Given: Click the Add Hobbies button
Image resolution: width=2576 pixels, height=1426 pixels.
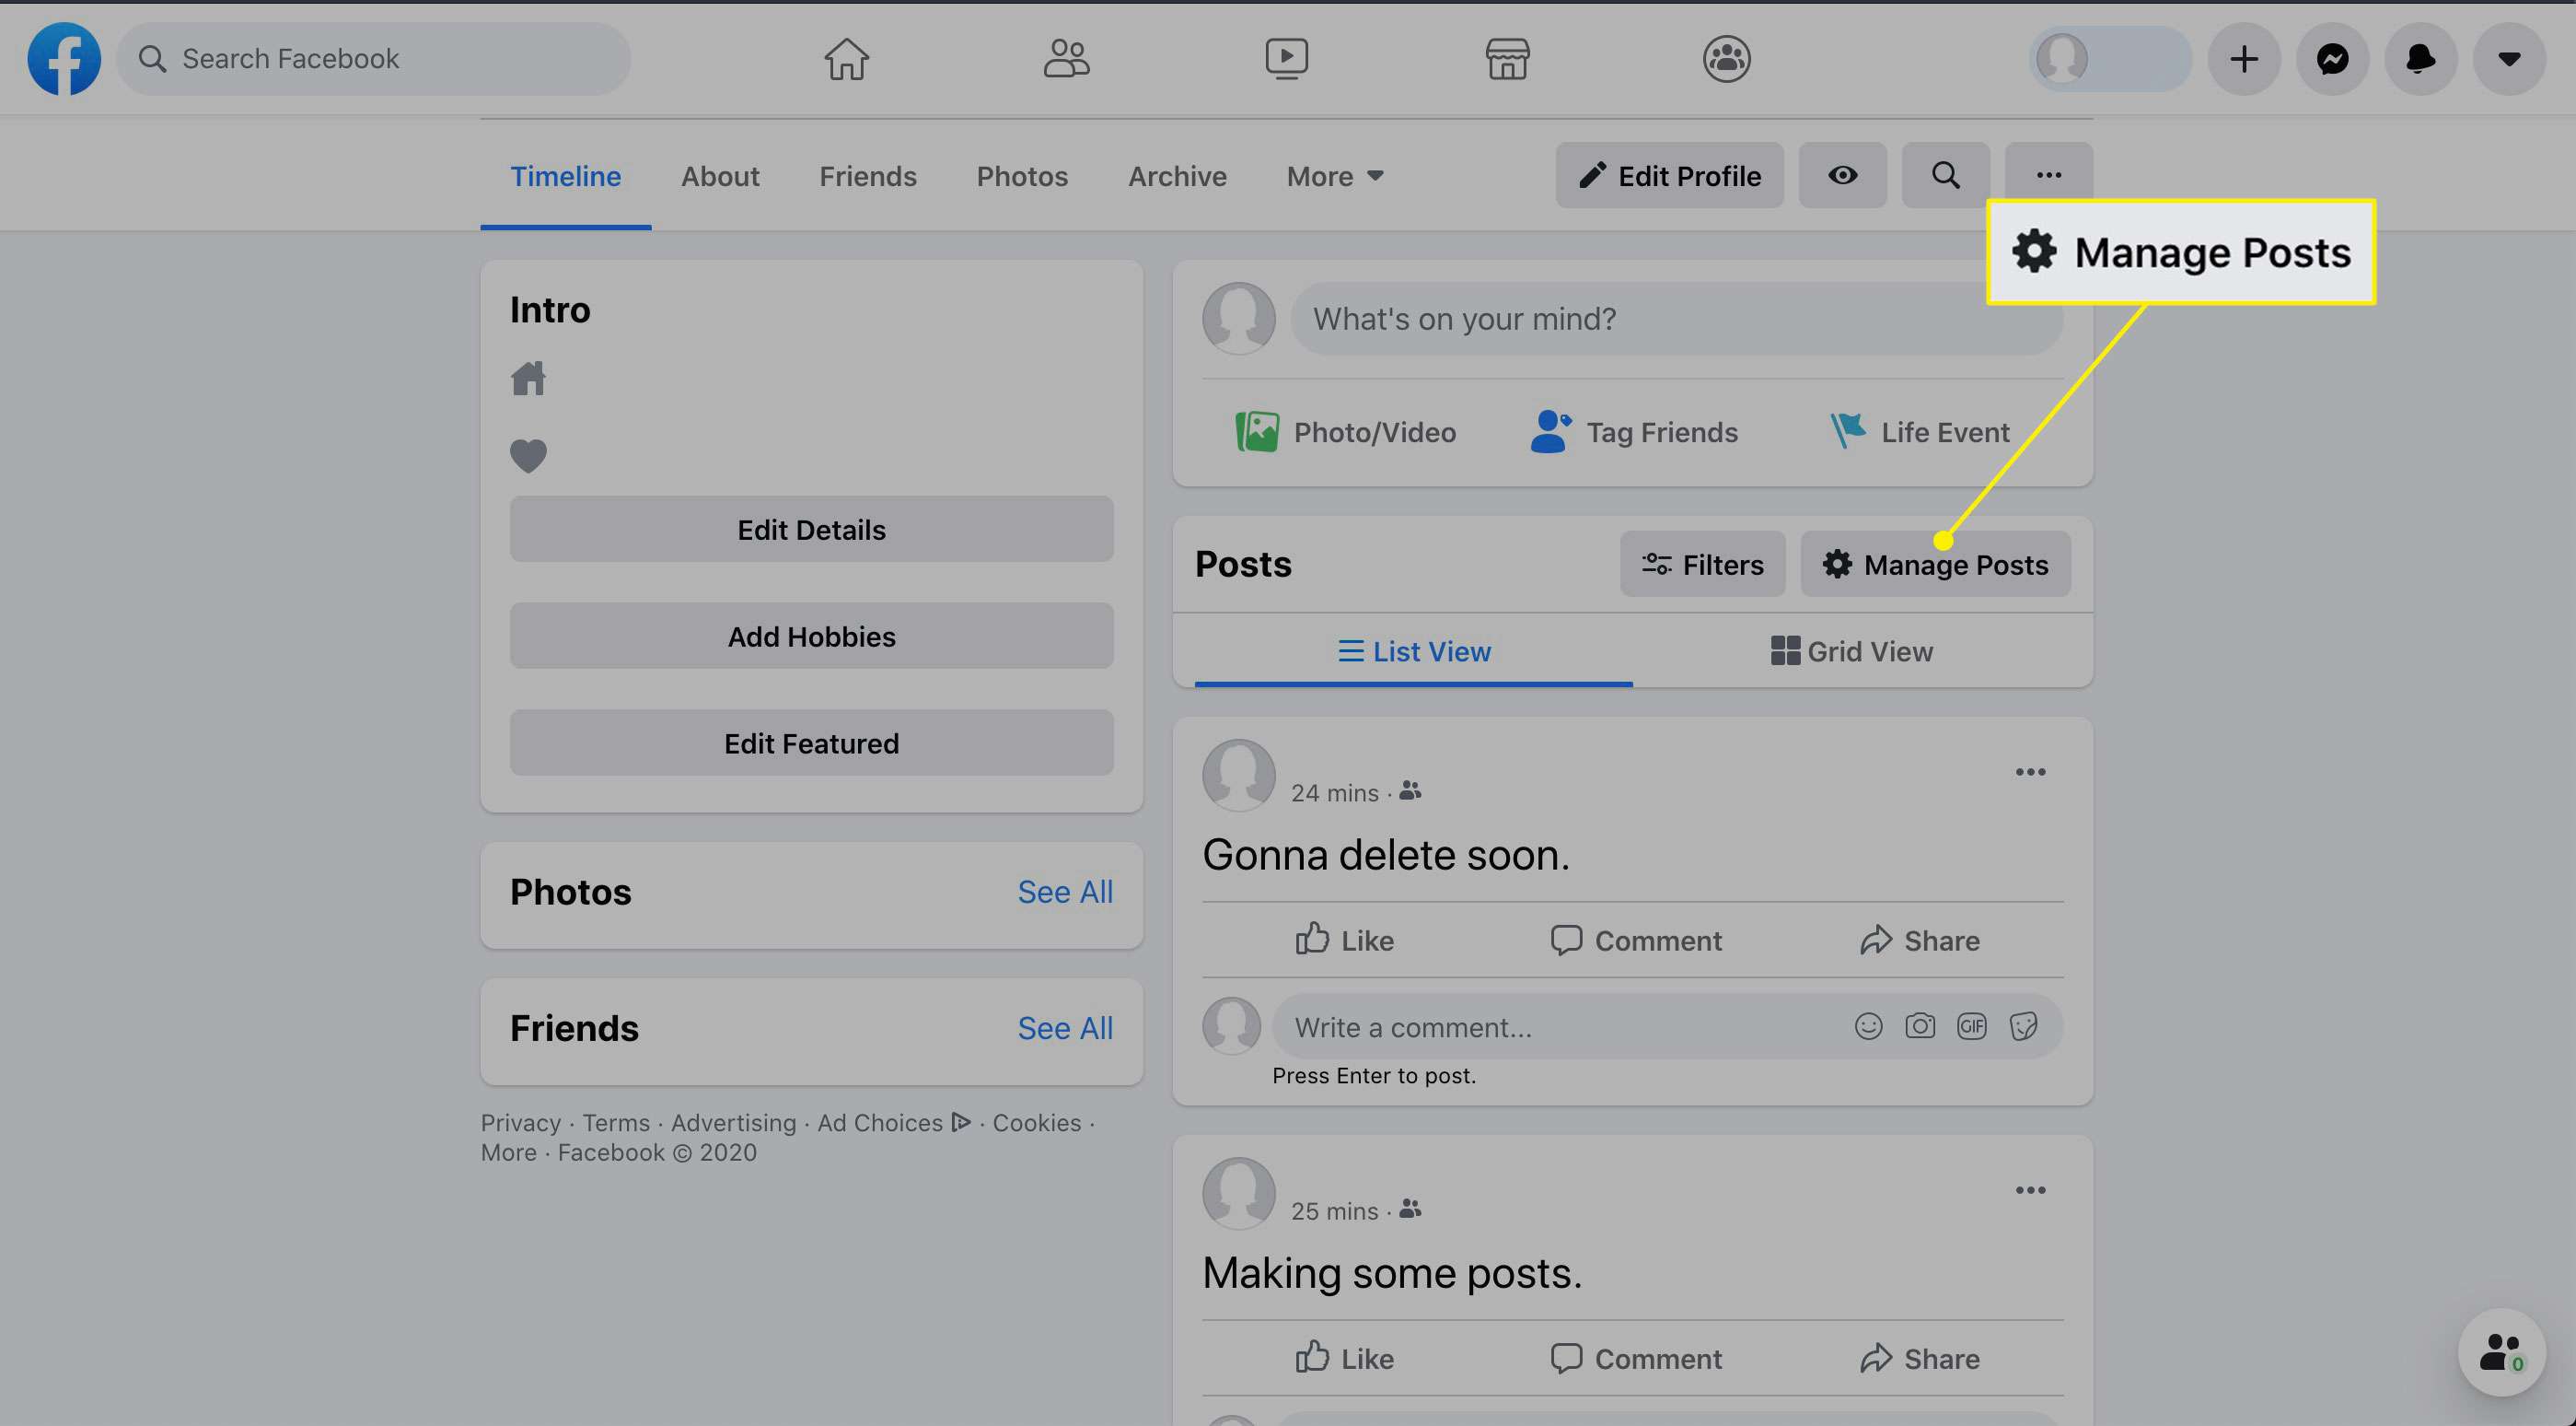Looking at the screenshot, I should coord(811,634).
